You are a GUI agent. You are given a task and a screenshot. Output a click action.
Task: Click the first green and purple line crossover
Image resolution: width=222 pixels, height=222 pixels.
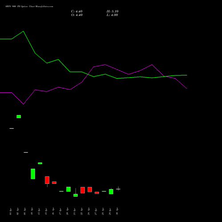pos(88,74)
